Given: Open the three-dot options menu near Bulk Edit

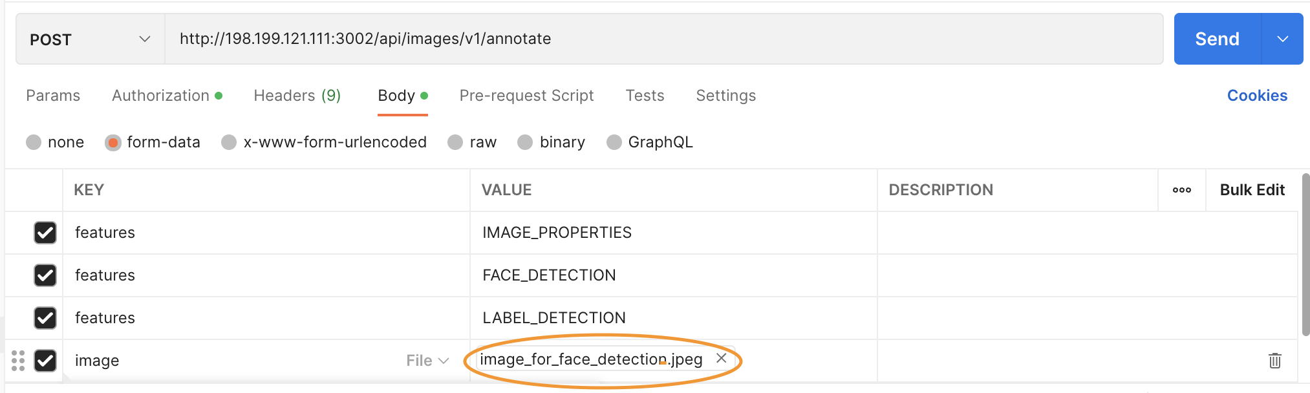Looking at the screenshot, I should point(1183,190).
